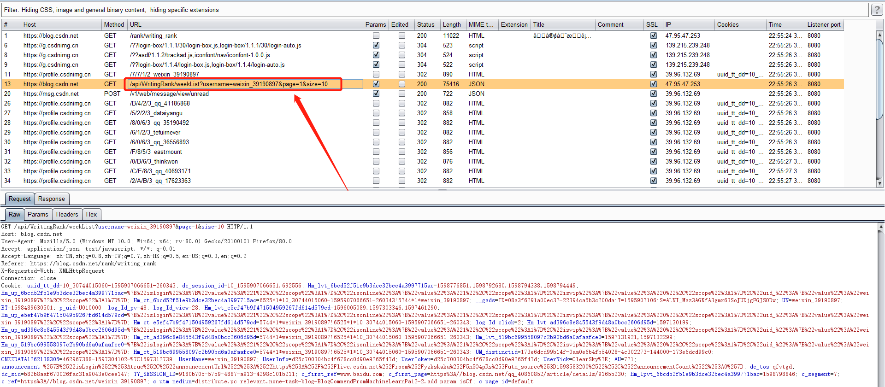Select the /C/E/8/3_qq_40693171 request row

[x=422, y=171]
